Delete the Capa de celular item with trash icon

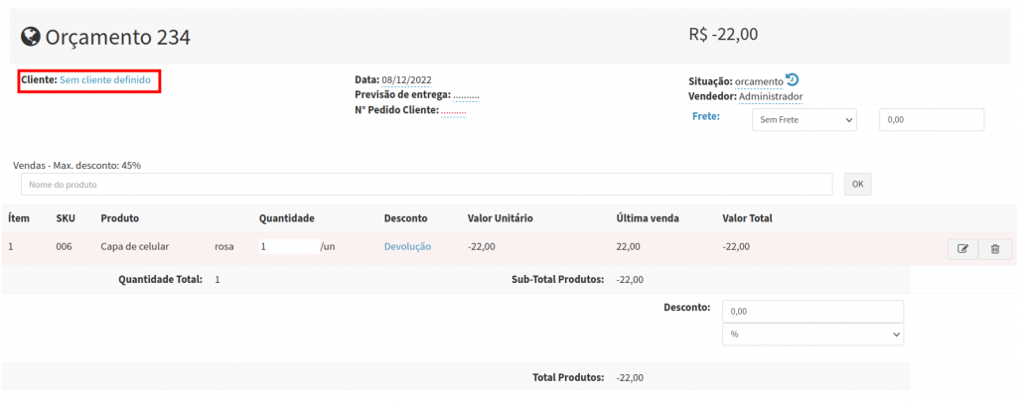(x=995, y=249)
